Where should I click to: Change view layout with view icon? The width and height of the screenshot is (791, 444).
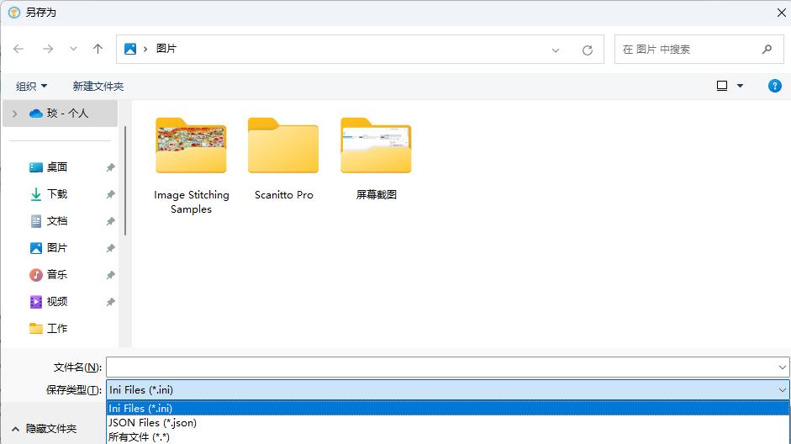722,86
